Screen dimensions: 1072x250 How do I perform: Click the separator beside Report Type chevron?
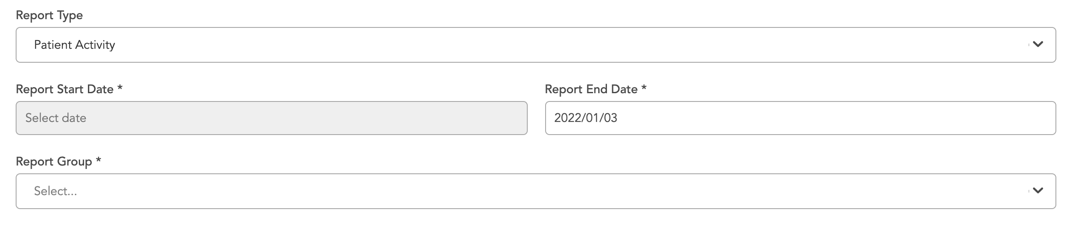tap(1028, 44)
